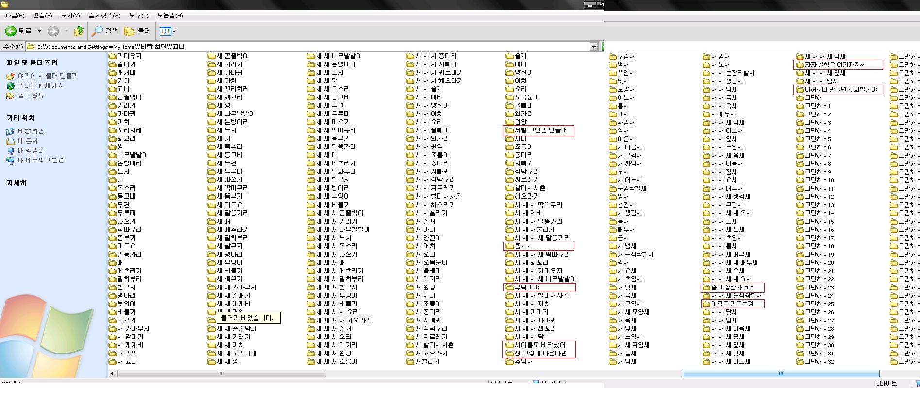
Task: Click the left scroll arrow of left window
Action: tap(113, 373)
